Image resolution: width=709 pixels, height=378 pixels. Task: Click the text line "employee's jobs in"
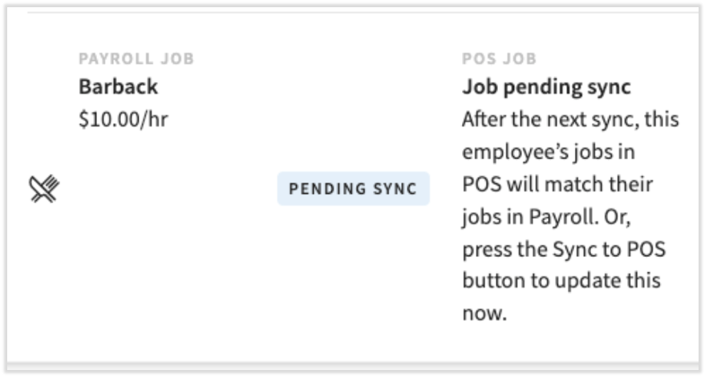pos(549,152)
